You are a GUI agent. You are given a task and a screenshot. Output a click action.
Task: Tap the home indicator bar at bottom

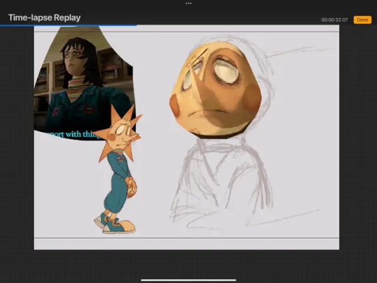tap(188, 280)
